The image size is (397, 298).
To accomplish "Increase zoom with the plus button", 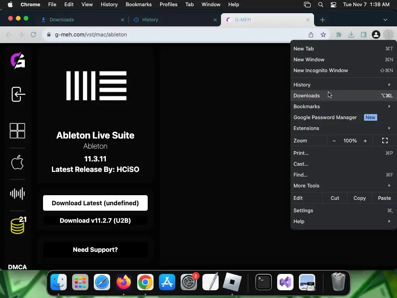I will coord(365,141).
